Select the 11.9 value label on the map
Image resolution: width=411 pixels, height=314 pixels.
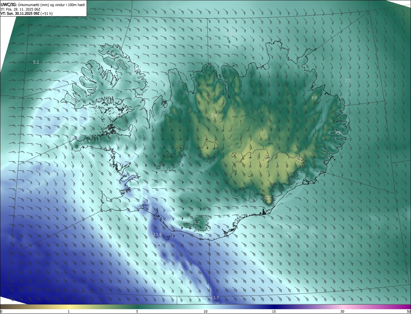pyautogui.click(x=38, y=169)
